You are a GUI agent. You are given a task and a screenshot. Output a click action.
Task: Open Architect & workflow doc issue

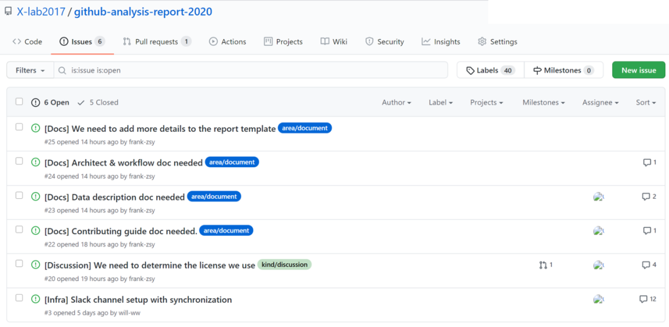123,163
